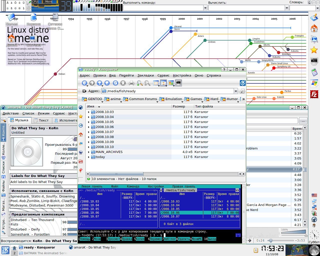Click the Soulfly related artist link

[x=51, y=196]
